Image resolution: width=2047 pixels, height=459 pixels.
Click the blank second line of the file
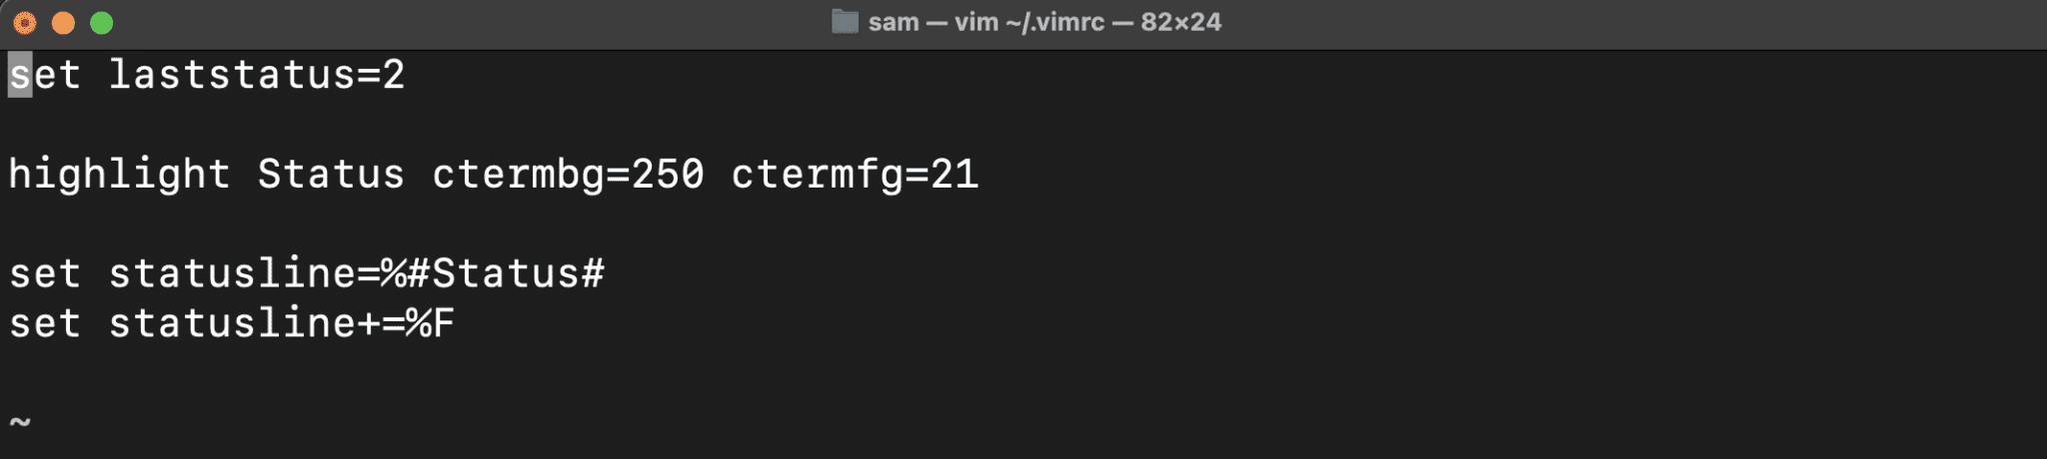(x=1023, y=125)
